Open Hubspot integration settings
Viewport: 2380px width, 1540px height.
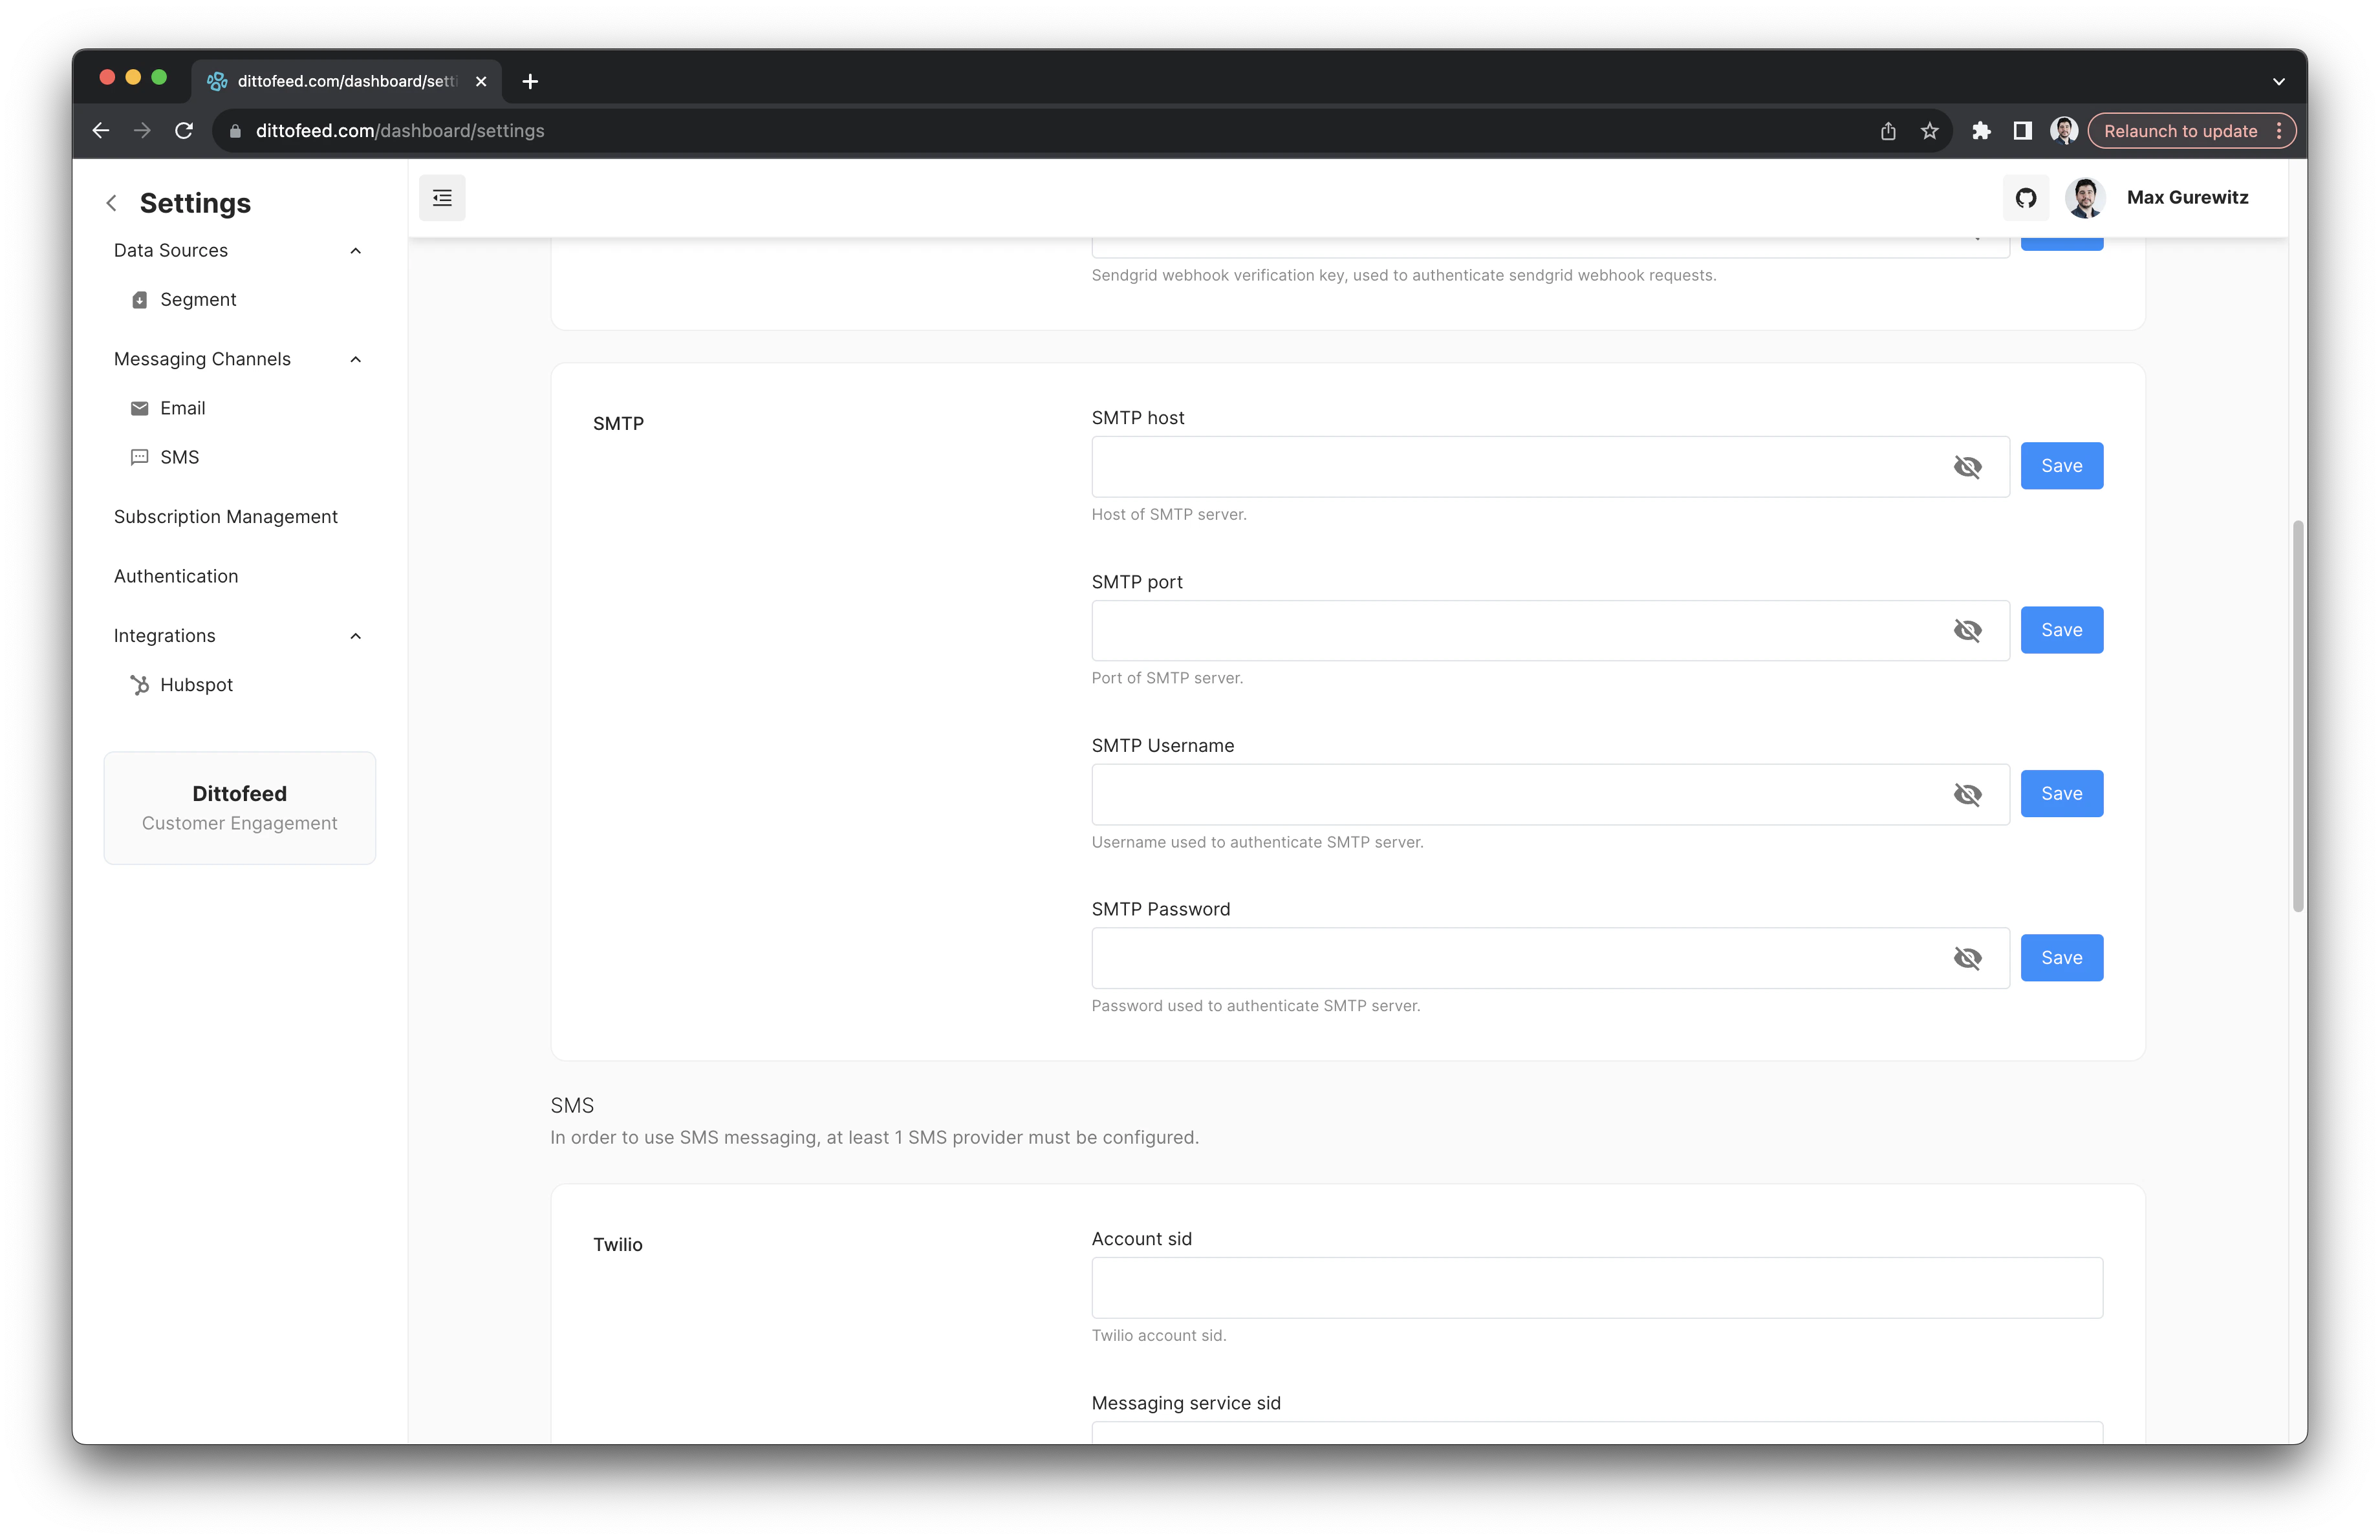click(196, 685)
